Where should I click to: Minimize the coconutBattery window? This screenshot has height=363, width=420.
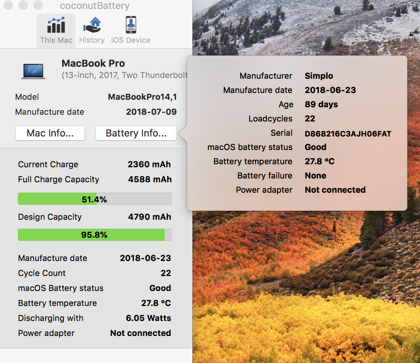23,5
